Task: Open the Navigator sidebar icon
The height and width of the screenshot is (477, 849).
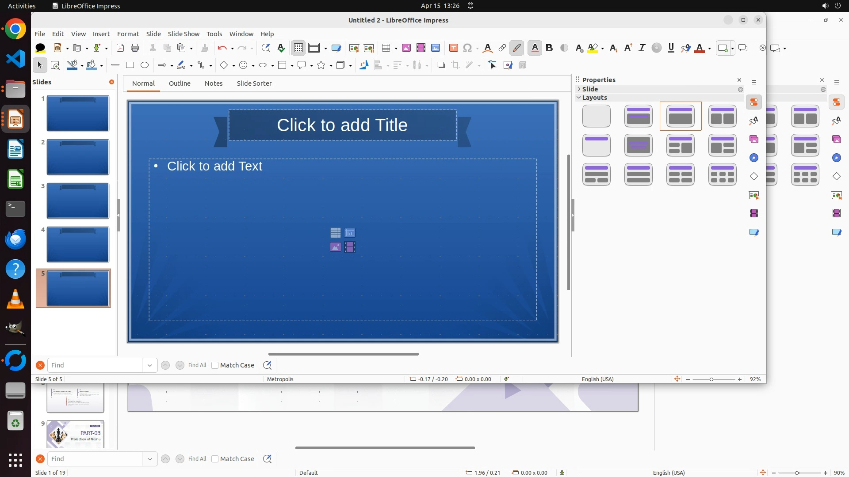Action: tap(754, 158)
